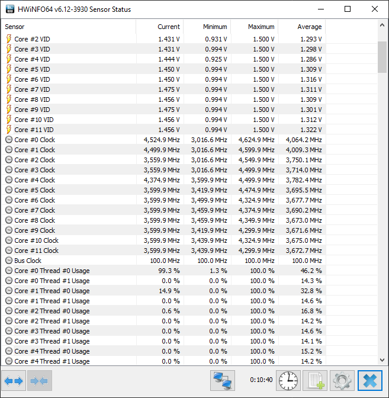Click clock icon of Core #6 Clock
Screen dimensions: 389x398
click(x=9, y=200)
